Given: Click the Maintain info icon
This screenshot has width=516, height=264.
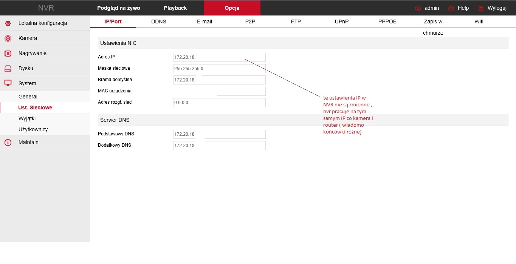Looking at the screenshot, I should pyautogui.click(x=8, y=143).
